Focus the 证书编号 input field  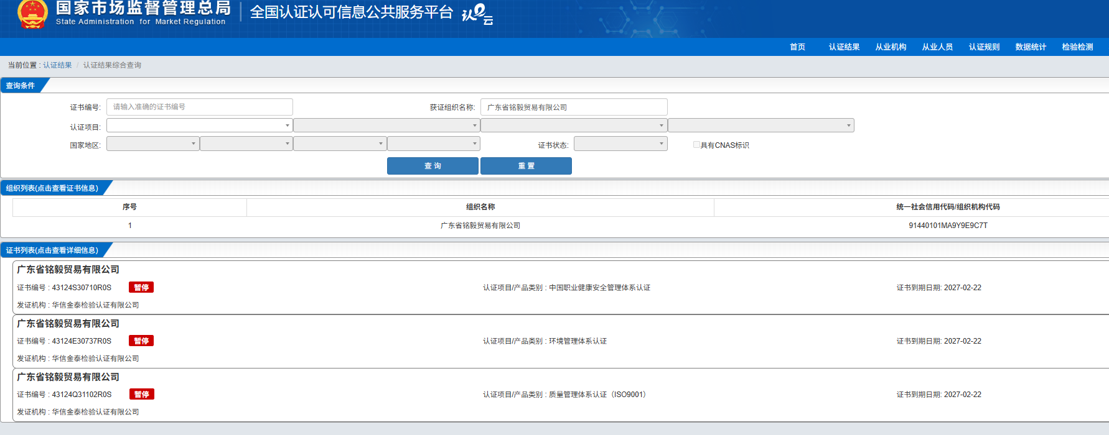click(199, 107)
